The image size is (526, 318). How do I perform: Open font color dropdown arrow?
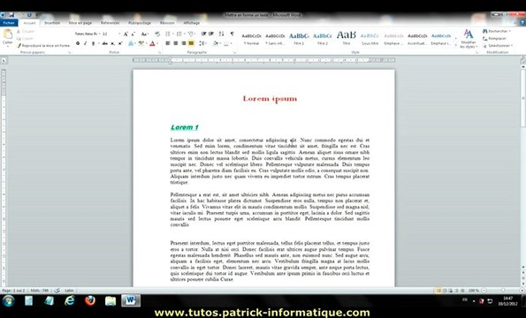click(157, 43)
